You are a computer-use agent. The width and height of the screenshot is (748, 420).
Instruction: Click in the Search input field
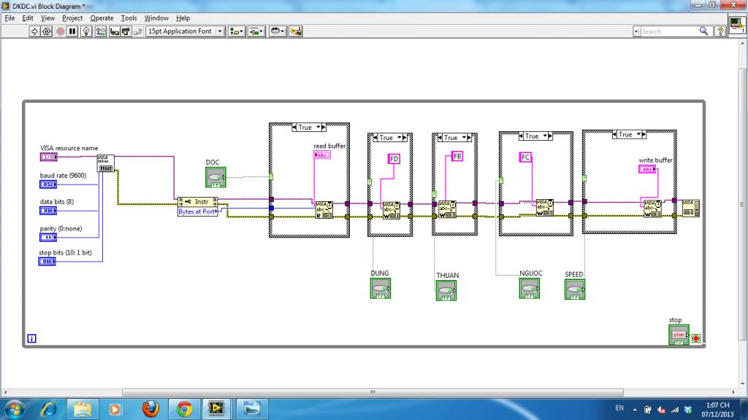tap(669, 31)
